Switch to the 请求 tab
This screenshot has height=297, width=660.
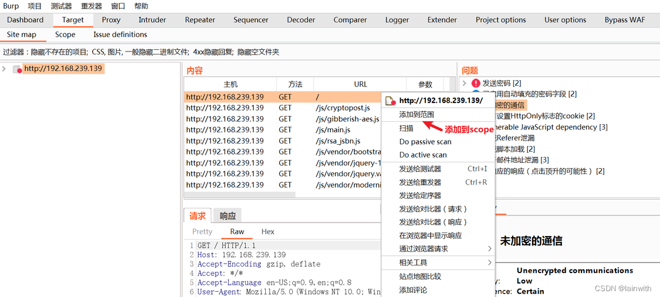click(197, 216)
